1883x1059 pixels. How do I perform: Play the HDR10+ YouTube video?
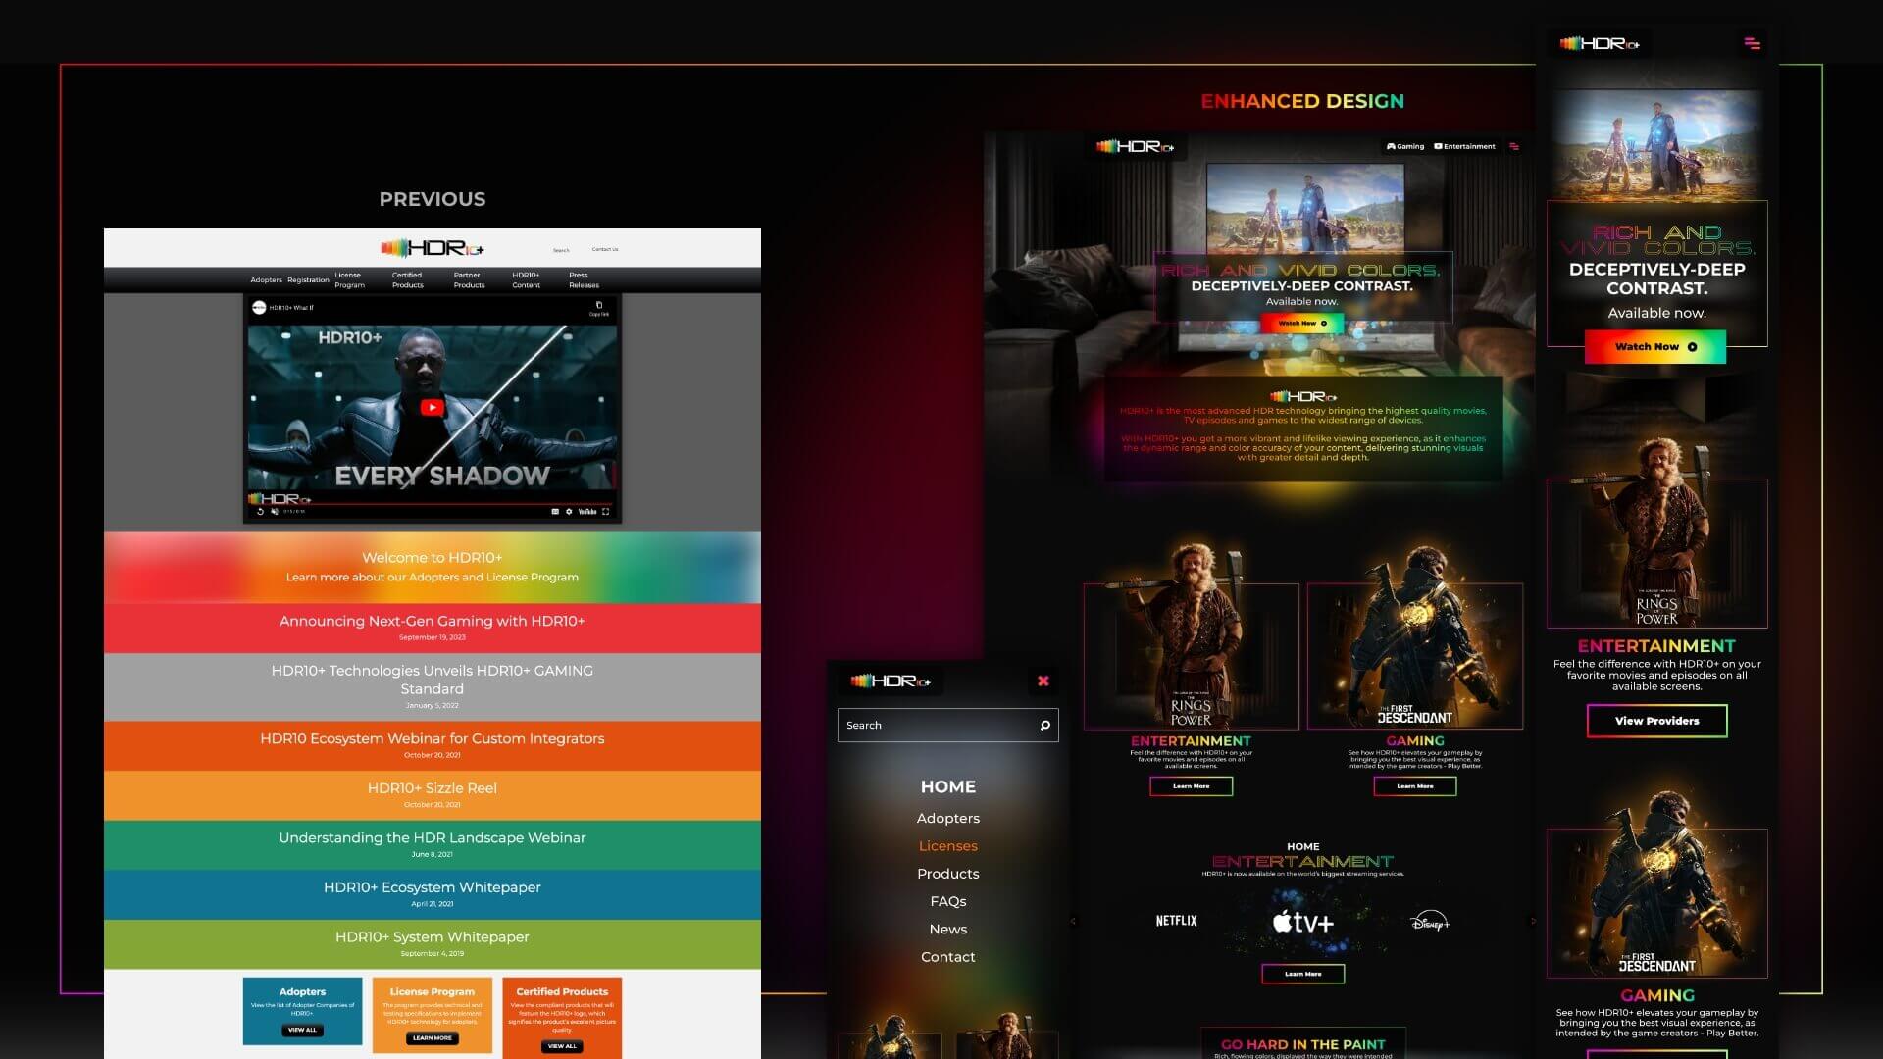point(432,408)
